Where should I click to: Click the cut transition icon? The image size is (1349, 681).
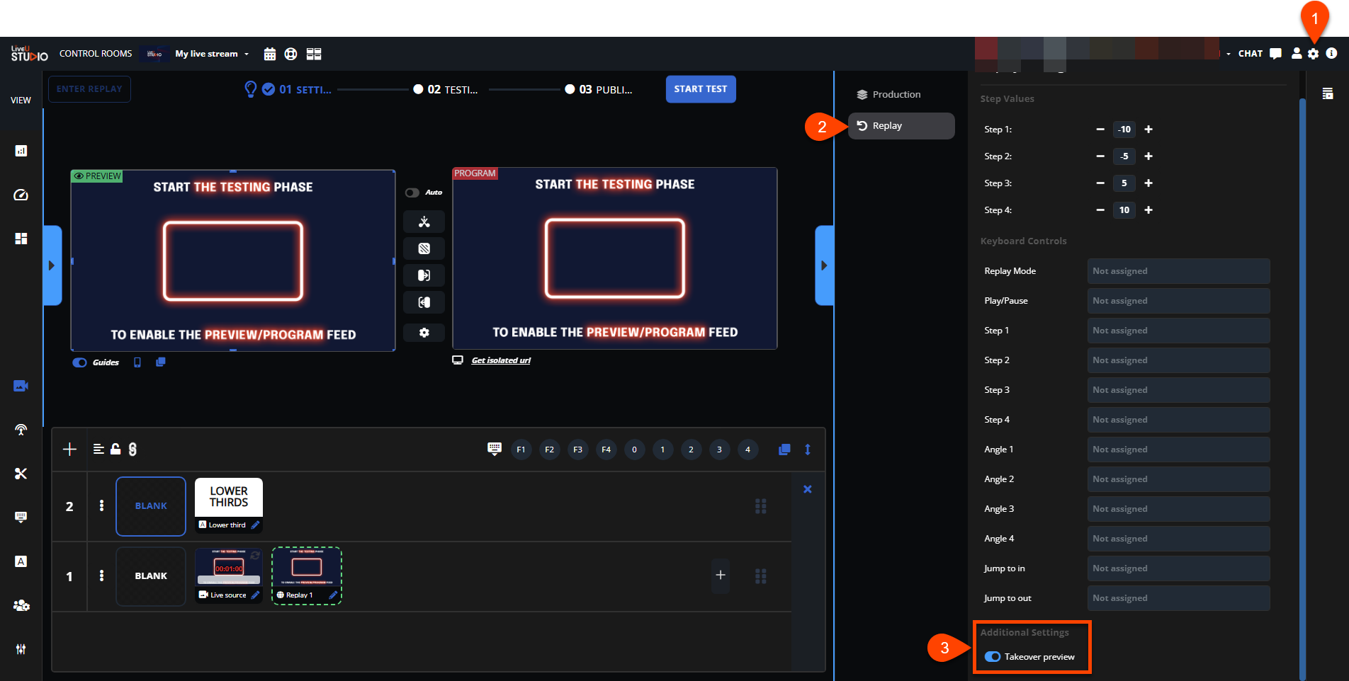[424, 222]
